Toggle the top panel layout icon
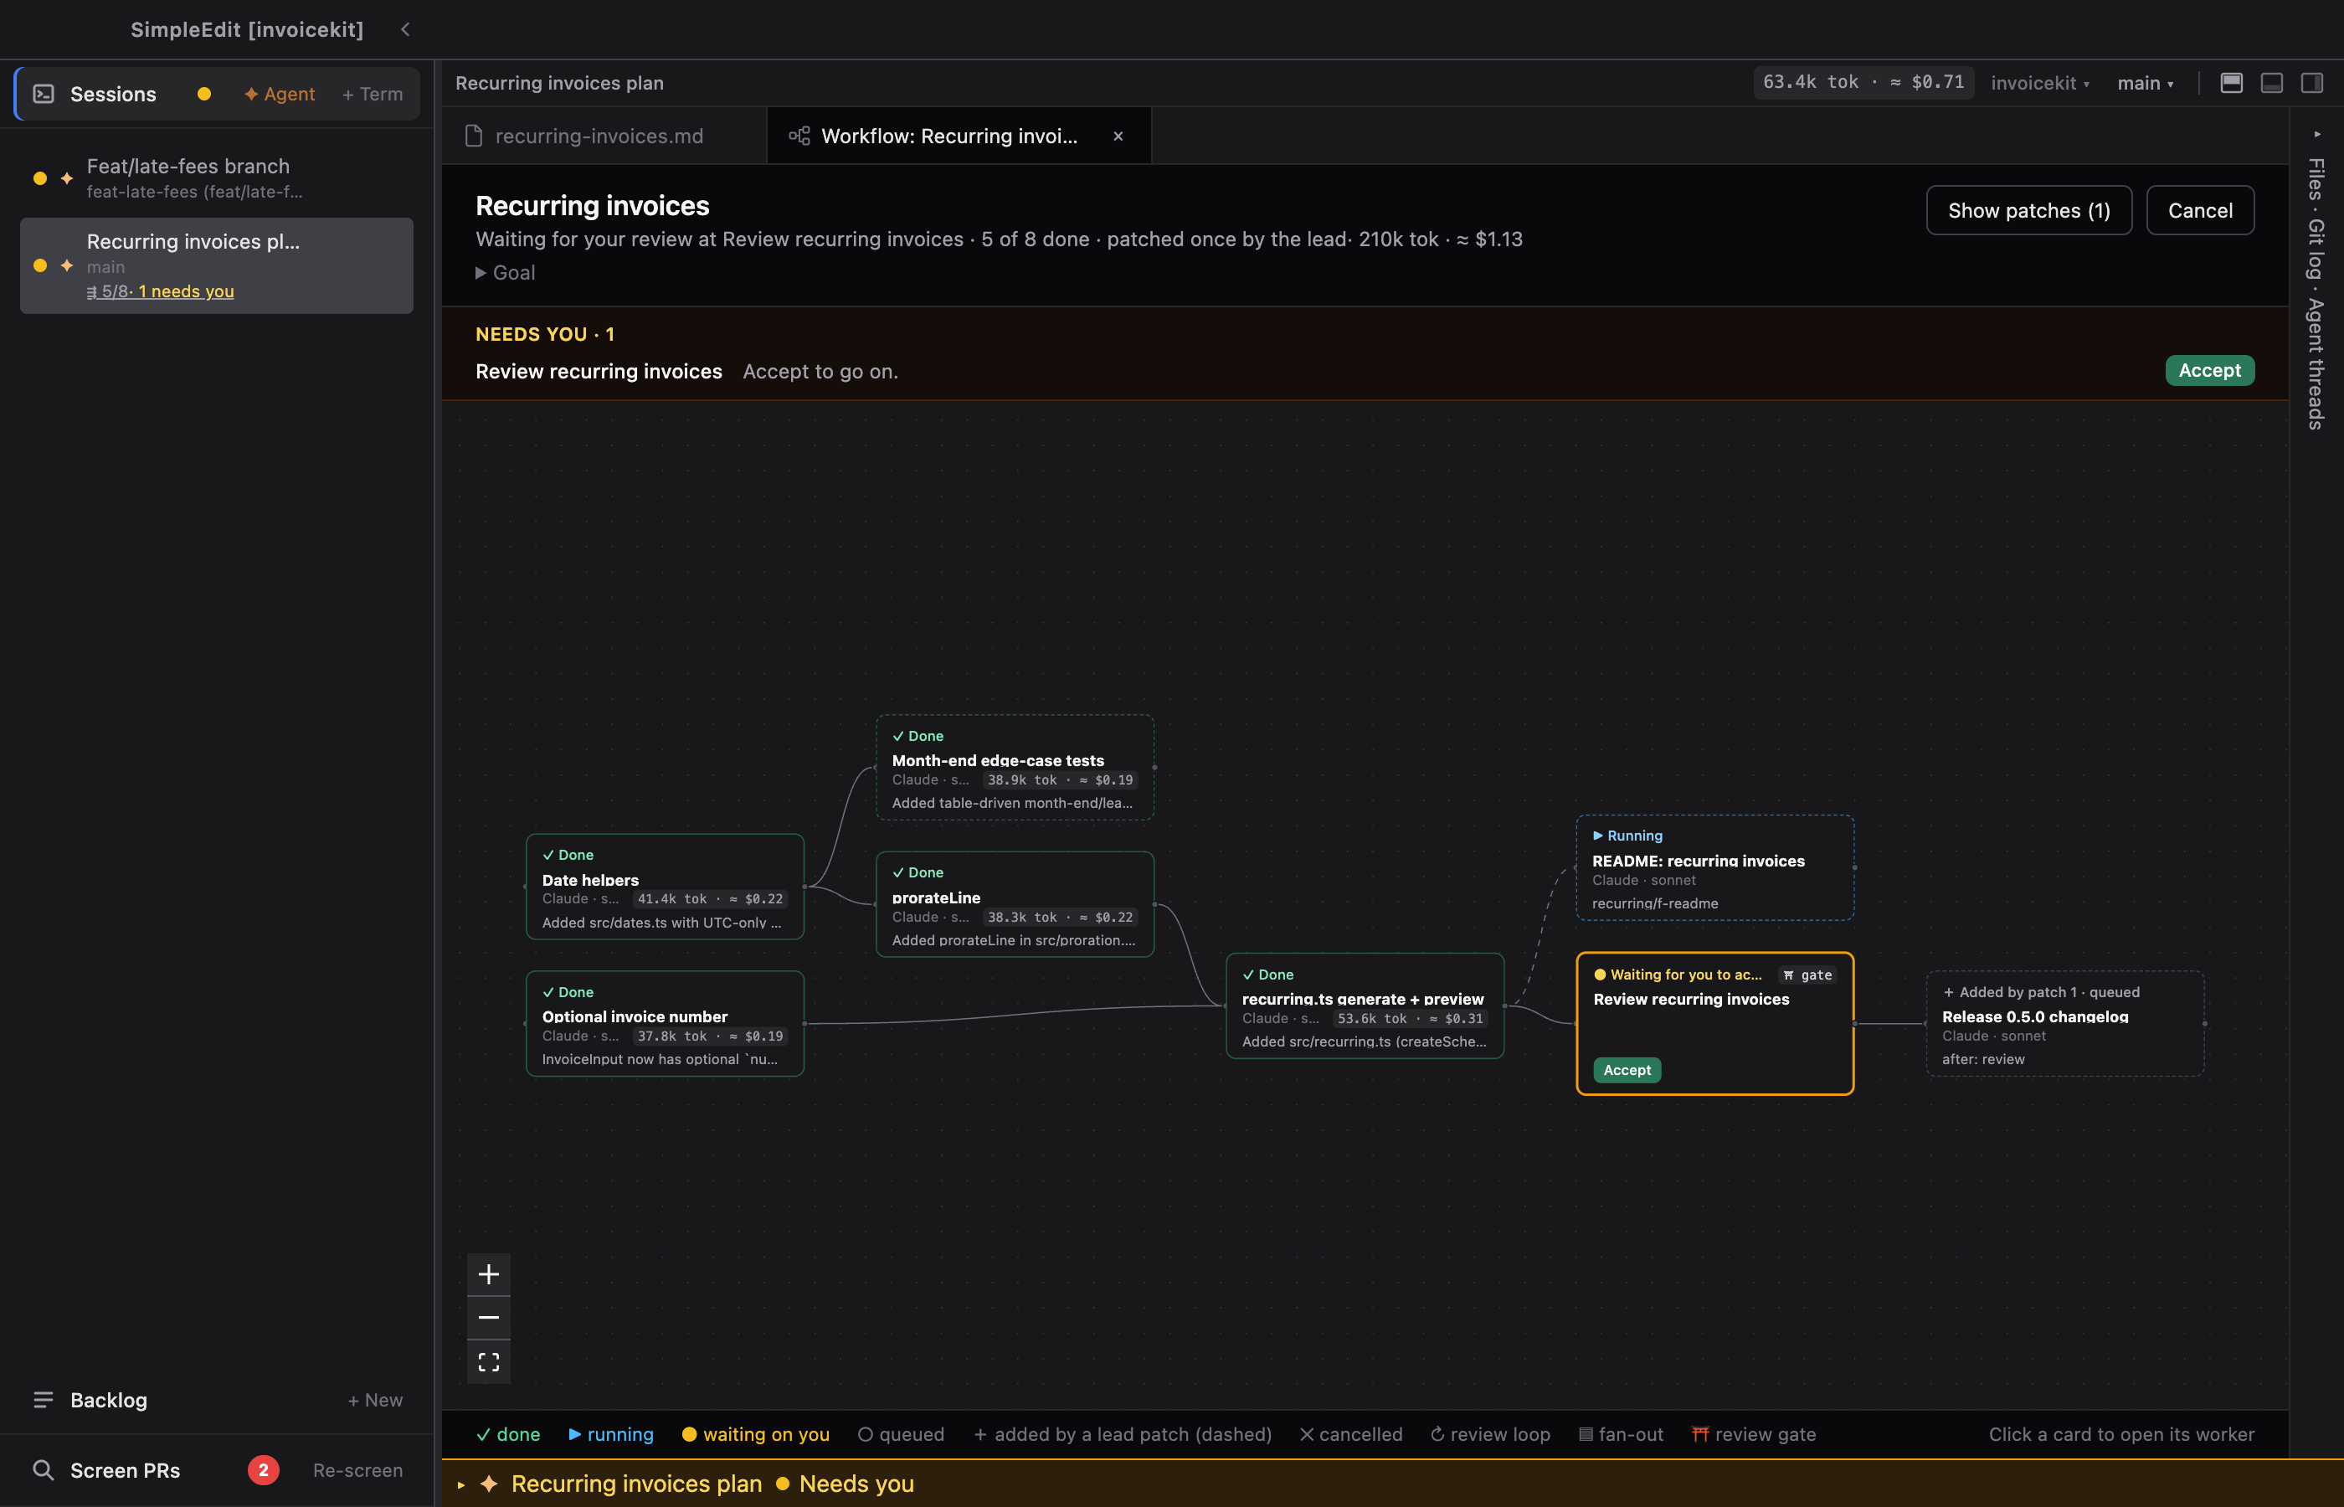The height and width of the screenshot is (1507, 2344). click(2232, 82)
